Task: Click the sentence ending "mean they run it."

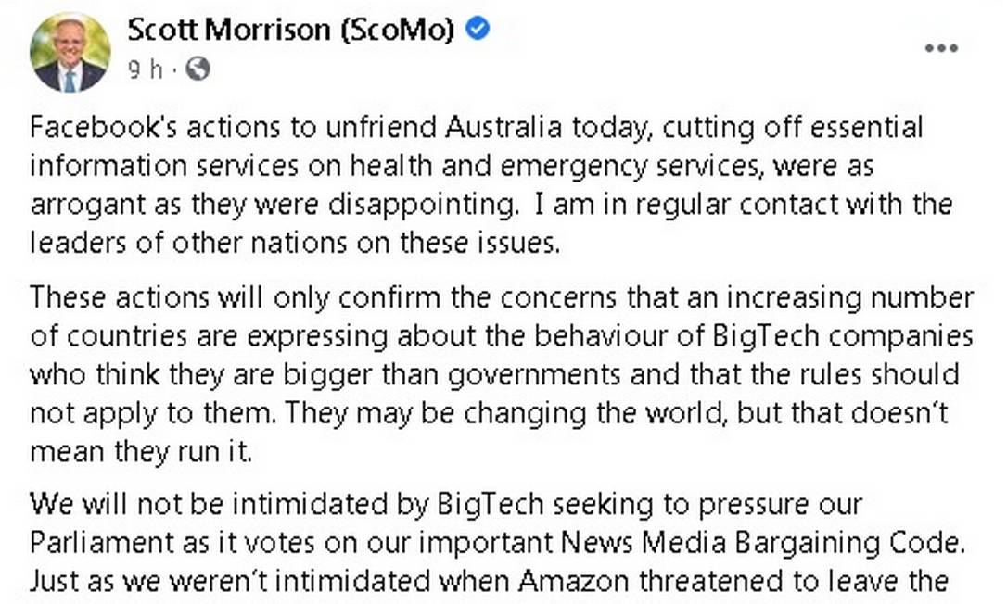Action: pyautogui.click(x=141, y=452)
